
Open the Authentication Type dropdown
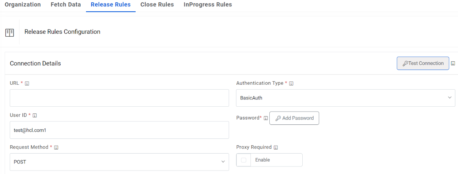tap(345, 98)
